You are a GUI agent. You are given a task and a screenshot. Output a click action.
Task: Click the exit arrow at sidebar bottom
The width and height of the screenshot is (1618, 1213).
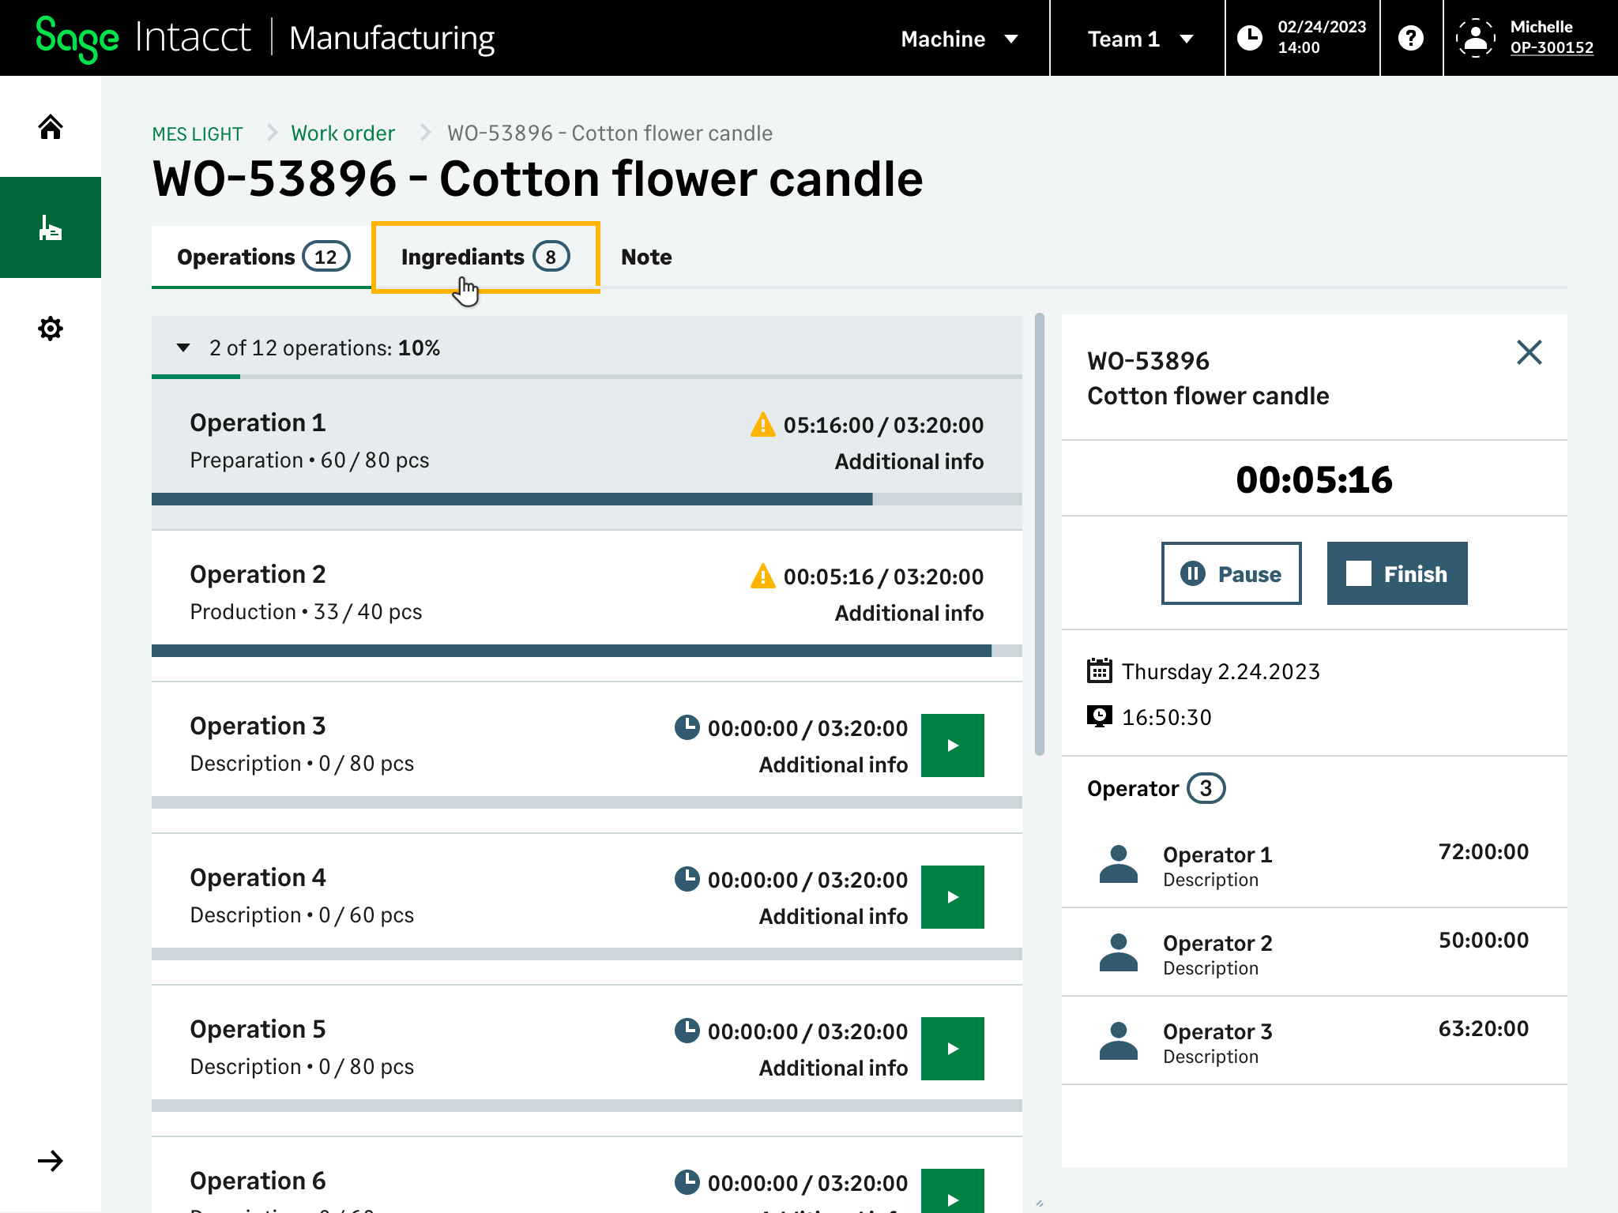(x=51, y=1161)
